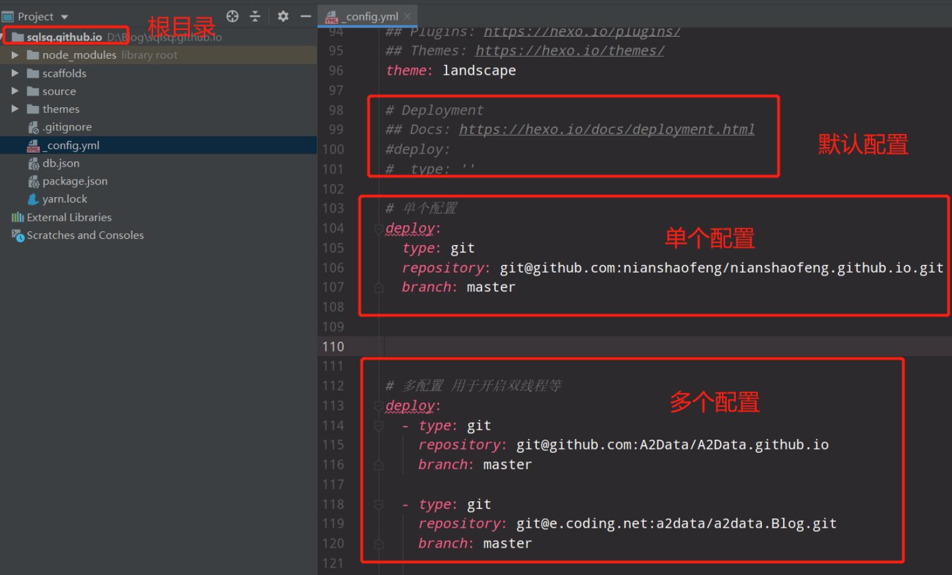Screen dimensions: 952x575
Task: Expand the themes folder arrow
Action: point(15,109)
